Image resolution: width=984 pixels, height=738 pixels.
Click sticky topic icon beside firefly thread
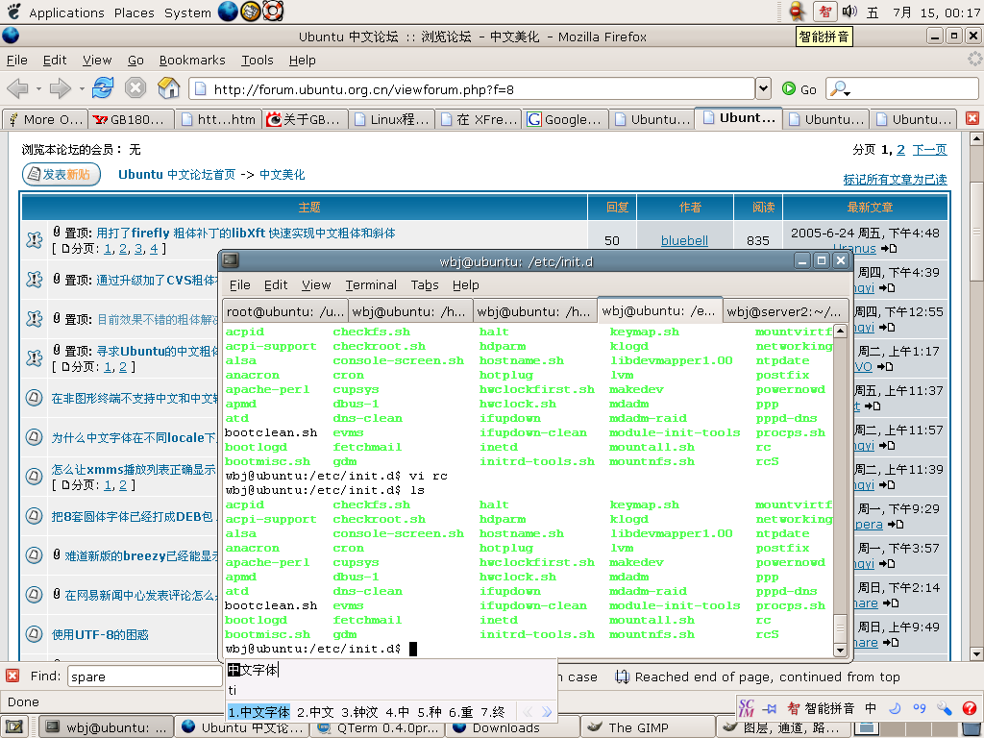pyautogui.click(x=34, y=239)
